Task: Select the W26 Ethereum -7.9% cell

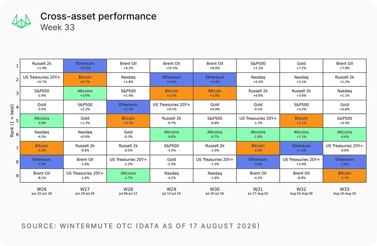Action: (42, 162)
